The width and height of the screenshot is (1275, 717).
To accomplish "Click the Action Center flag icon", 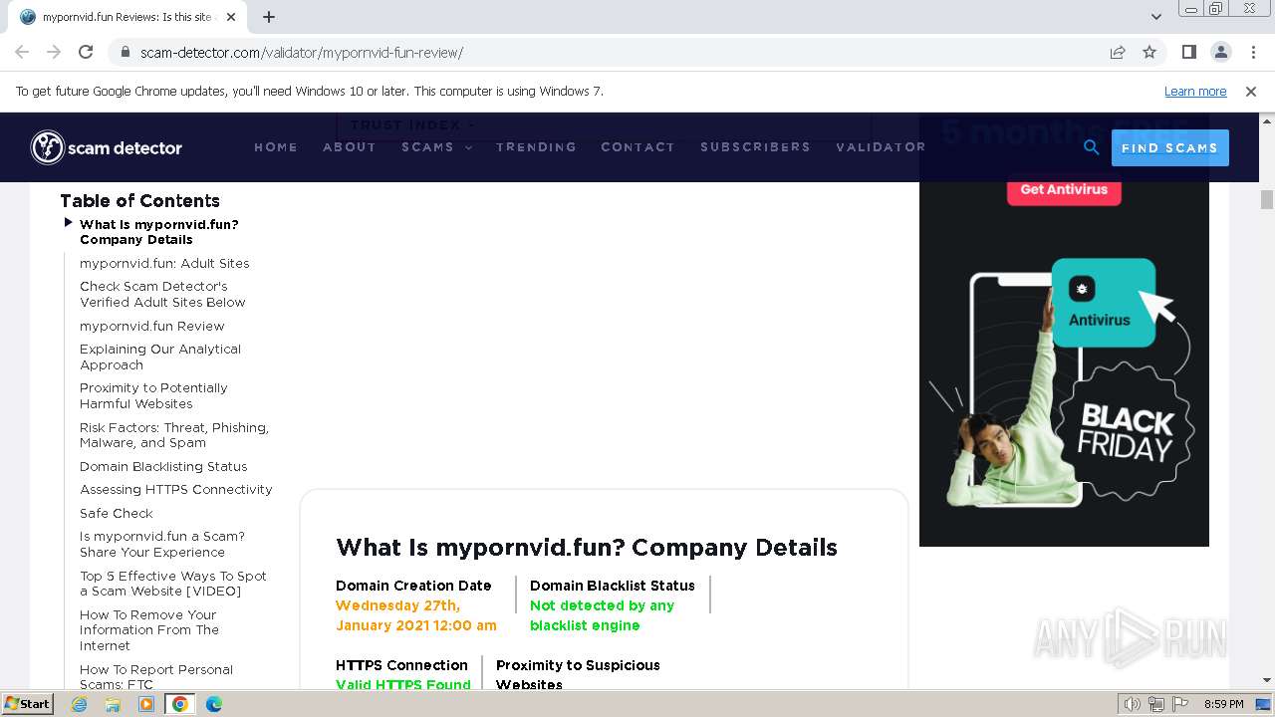I will coord(1179,704).
